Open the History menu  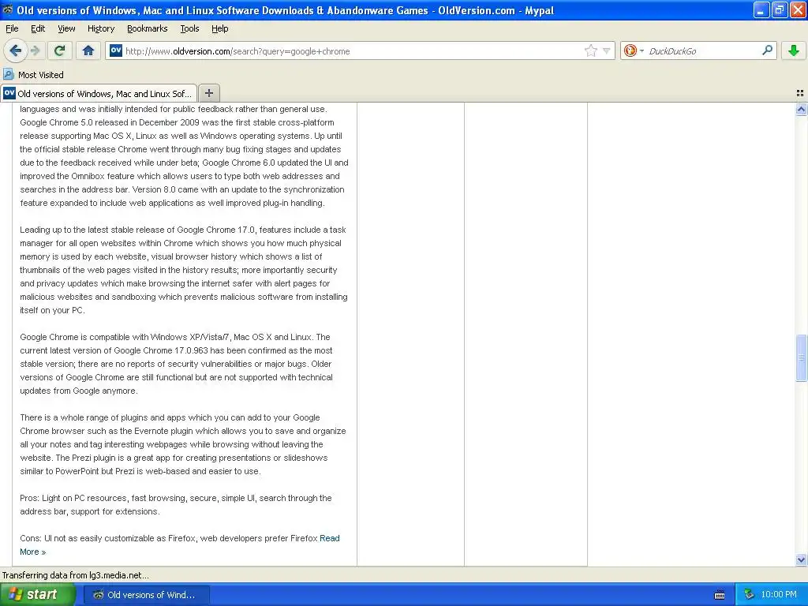click(x=101, y=28)
